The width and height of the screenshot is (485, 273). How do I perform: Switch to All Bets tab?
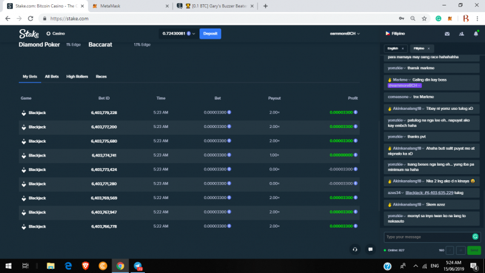(x=52, y=76)
